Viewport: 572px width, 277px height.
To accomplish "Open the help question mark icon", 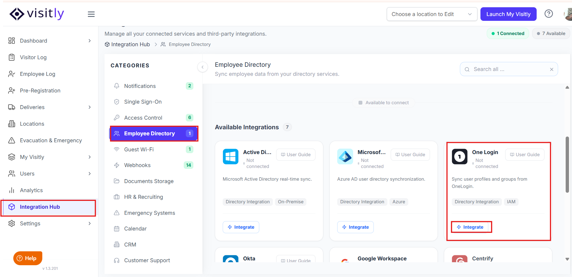I will pos(548,14).
